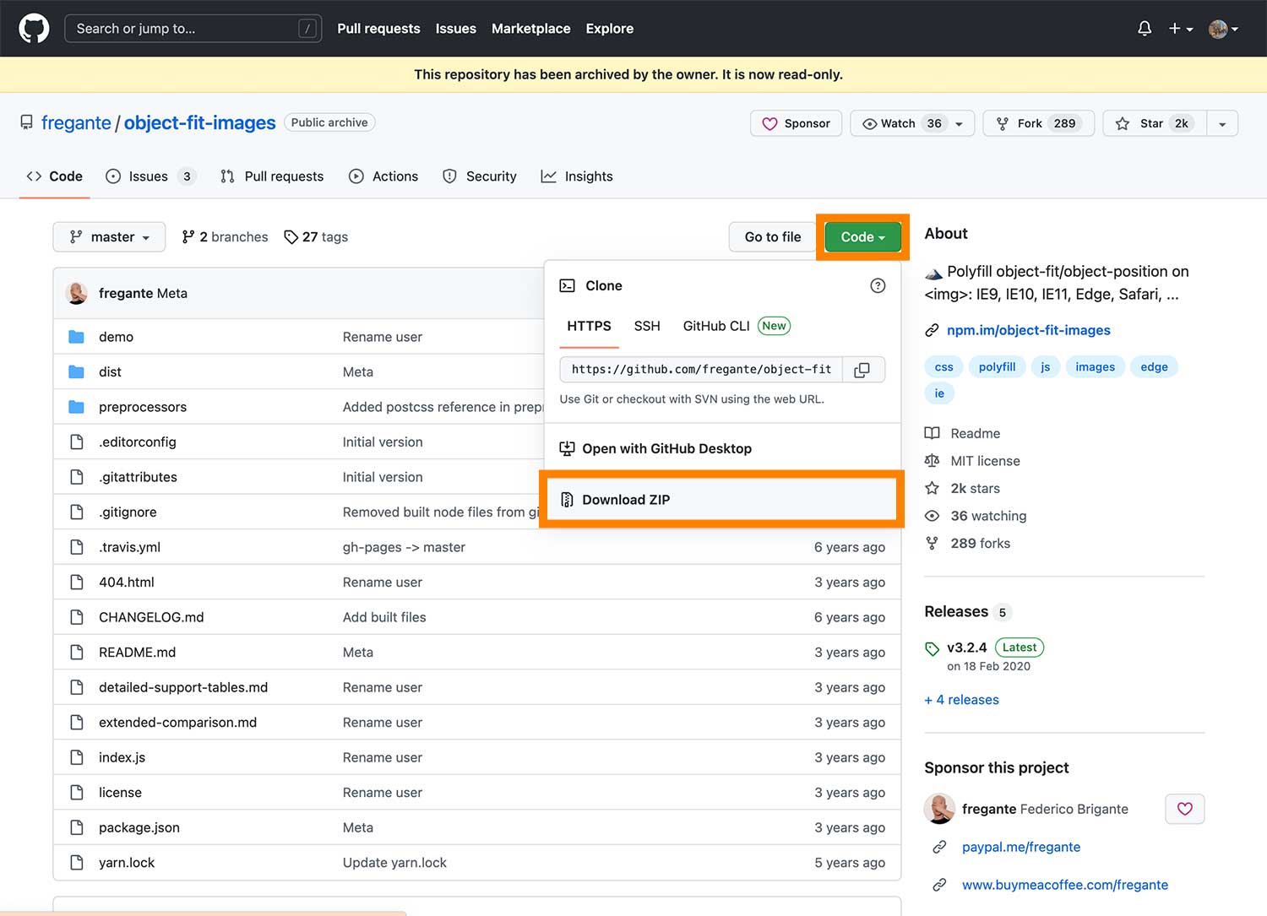Open the yarn.lock file
Screen dimensions: 1267x916
[127, 863]
